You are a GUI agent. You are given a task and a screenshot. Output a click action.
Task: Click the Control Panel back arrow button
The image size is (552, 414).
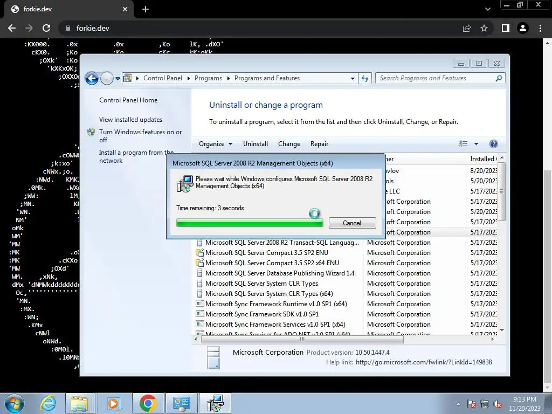[x=92, y=78]
